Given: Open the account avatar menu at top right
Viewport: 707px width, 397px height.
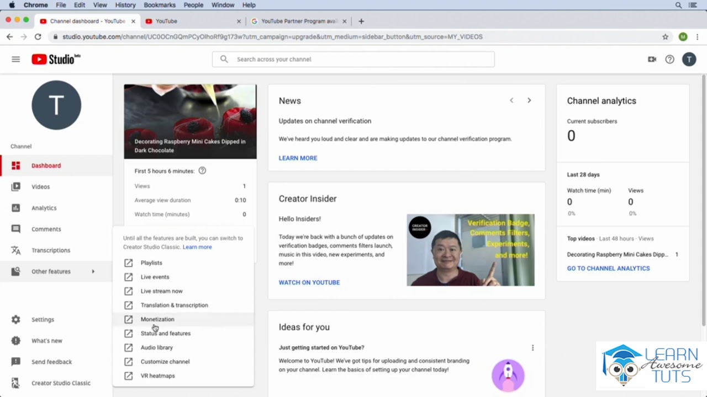Looking at the screenshot, I should tap(689, 59).
